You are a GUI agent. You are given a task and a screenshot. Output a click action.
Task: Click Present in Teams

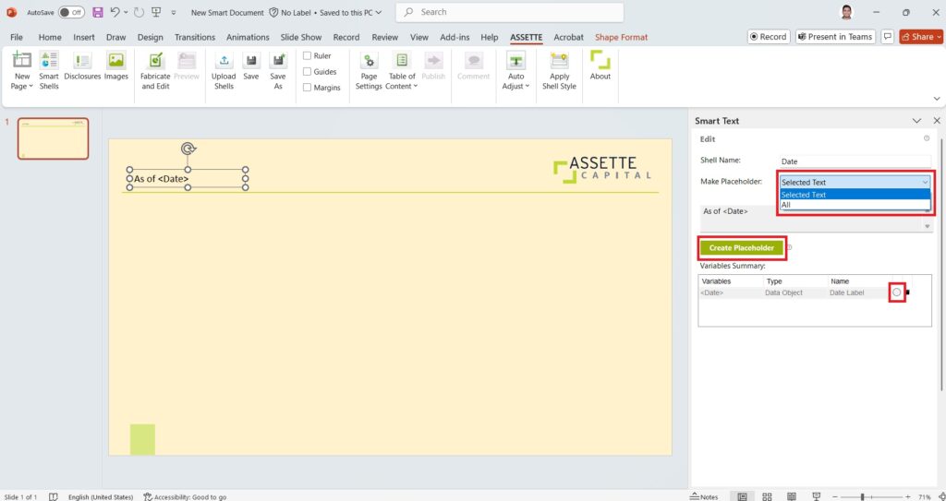pos(835,37)
